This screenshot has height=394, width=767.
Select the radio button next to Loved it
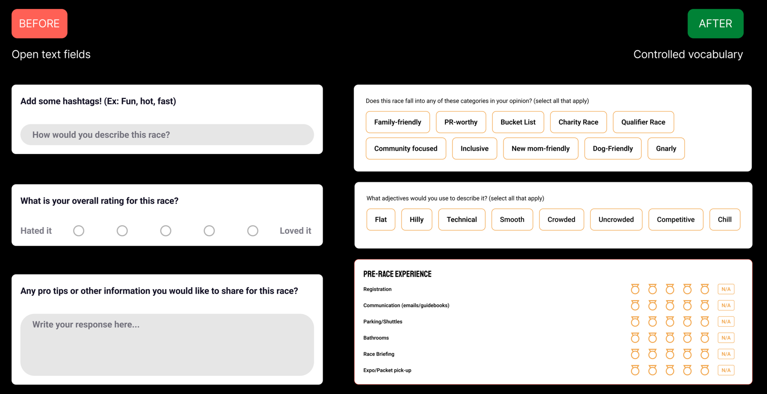coord(253,231)
